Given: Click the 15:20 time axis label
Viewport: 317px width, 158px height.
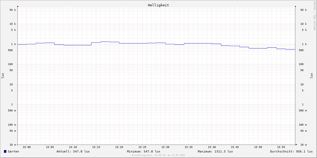Looking at the screenshot, I should click(x=119, y=147).
